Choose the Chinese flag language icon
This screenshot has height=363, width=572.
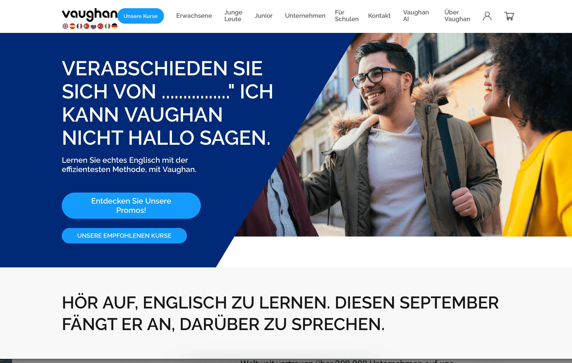point(100,26)
